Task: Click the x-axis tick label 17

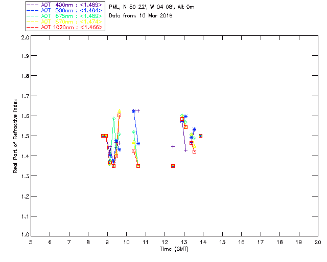Action: [x=261, y=243]
